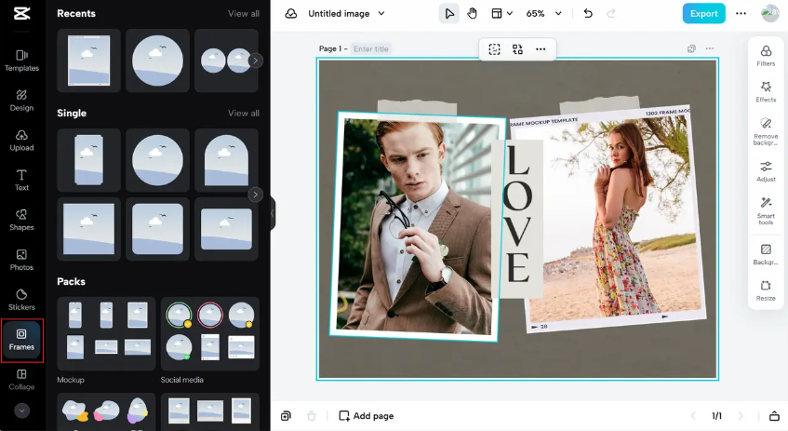Pick the circle frame under Single
The width and height of the screenshot is (788, 431).
coord(157,160)
